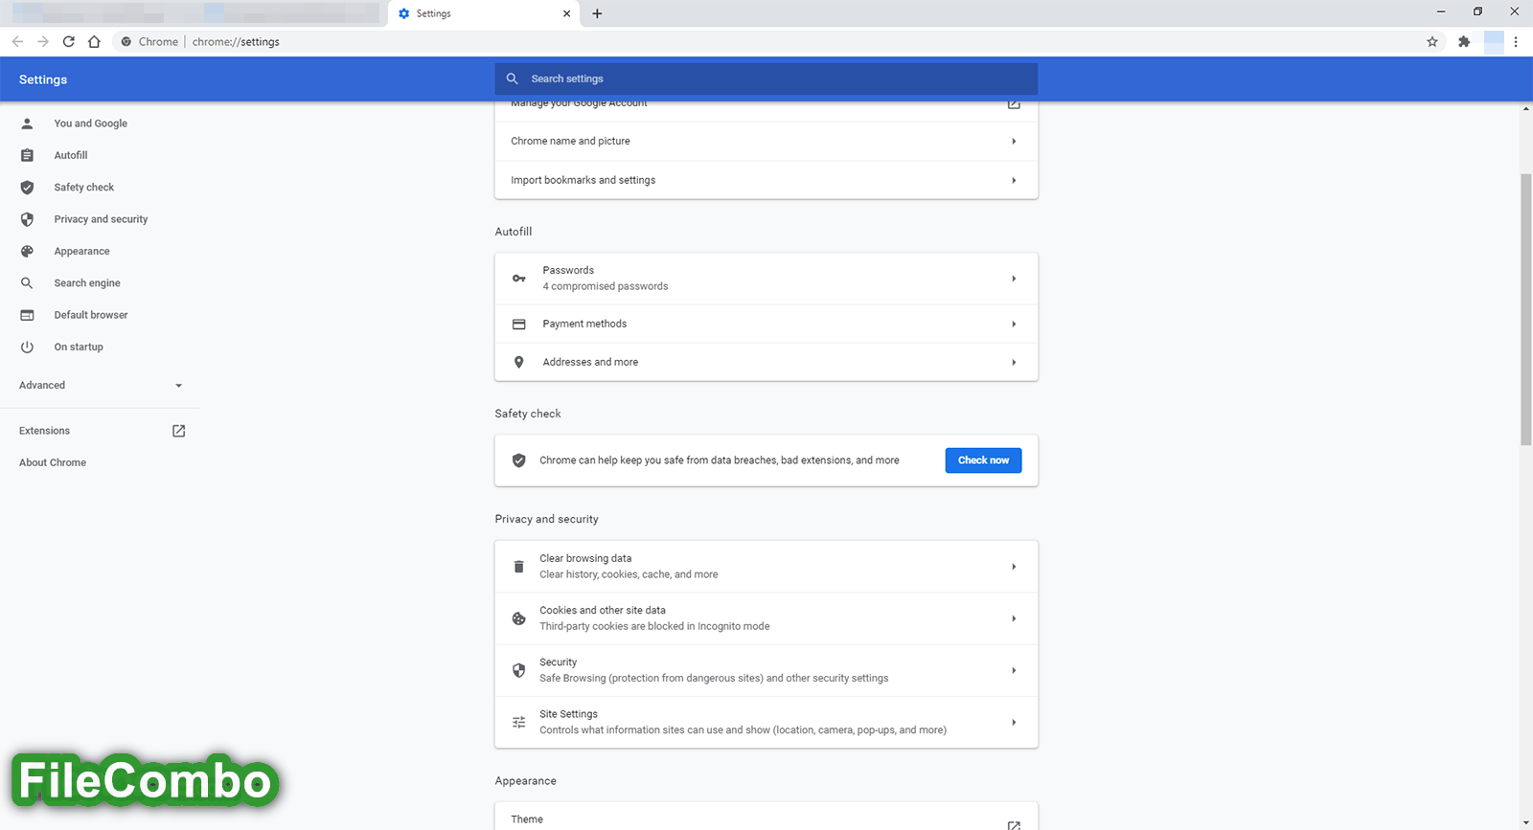
Task: Click the page vertical scrollbar thumb
Action: pyautogui.click(x=1526, y=309)
